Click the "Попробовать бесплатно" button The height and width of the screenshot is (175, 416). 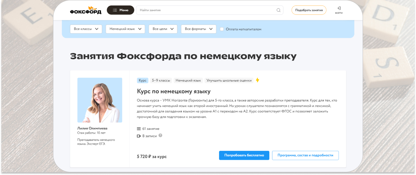[244, 155]
